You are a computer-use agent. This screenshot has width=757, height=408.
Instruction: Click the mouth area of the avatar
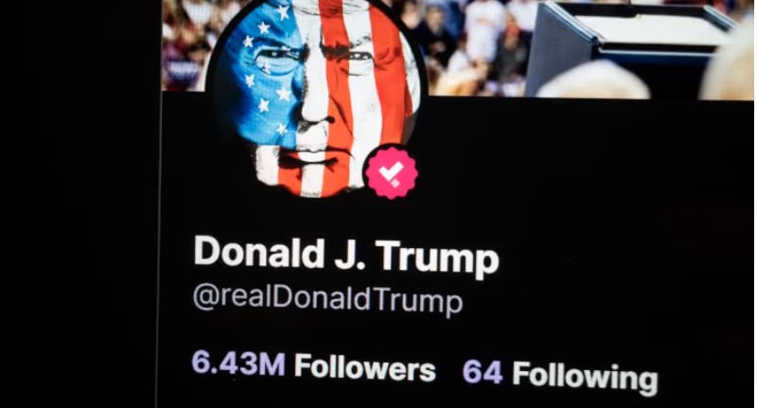coord(311,158)
